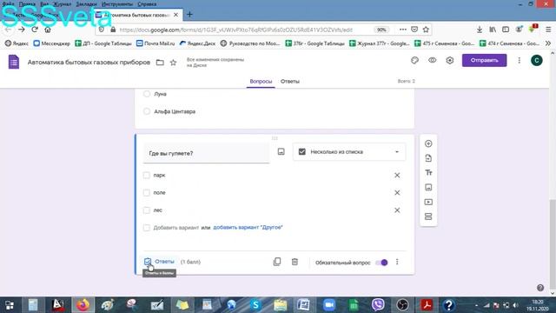Open new browser tab with plus
Screen dimensions: 556x313
(x=189, y=15)
